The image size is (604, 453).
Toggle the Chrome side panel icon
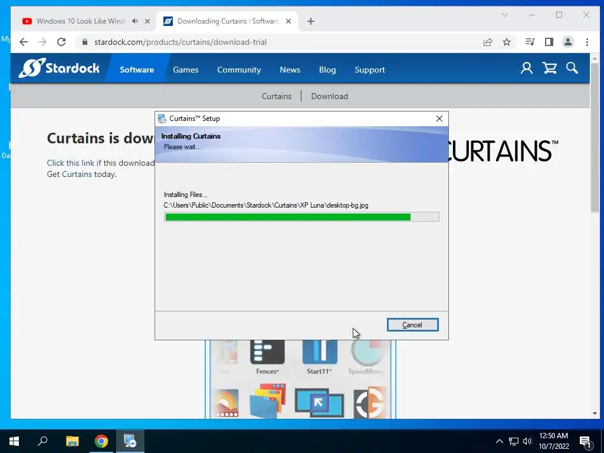pos(549,42)
